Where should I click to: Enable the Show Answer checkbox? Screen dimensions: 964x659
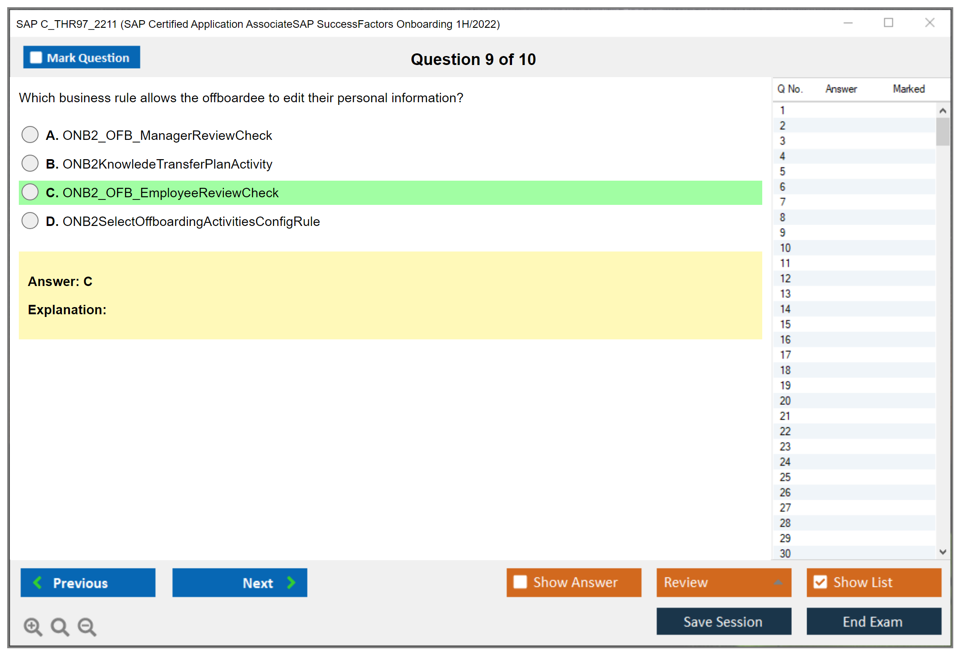(x=520, y=582)
